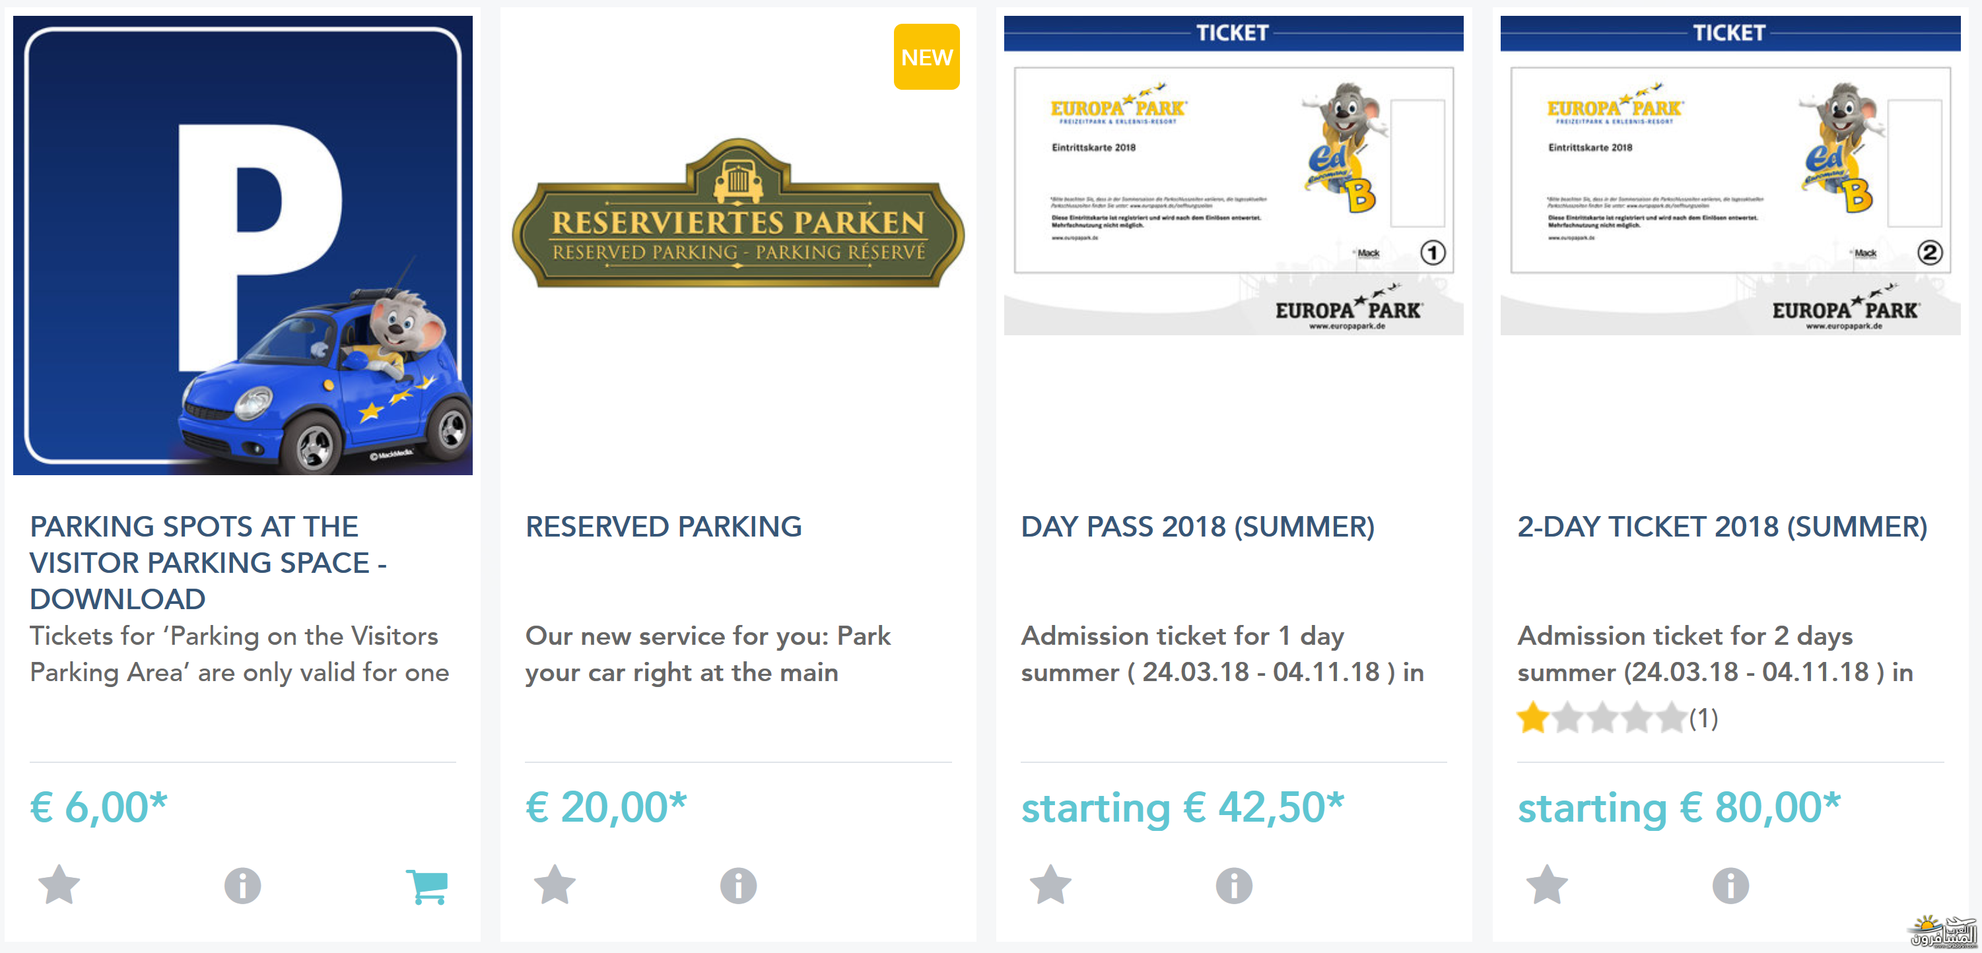Click the two-day ticket image
This screenshot has width=1982, height=953.
click(1730, 176)
